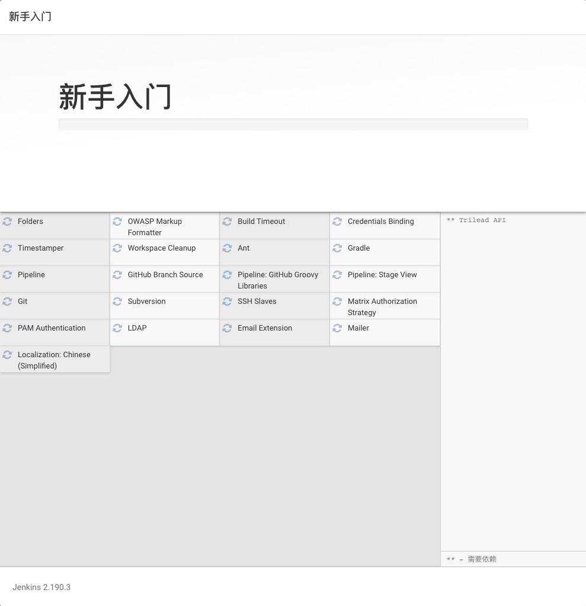Select the Subversion plugin label
This screenshot has width=586, height=606.
pyautogui.click(x=146, y=302)
